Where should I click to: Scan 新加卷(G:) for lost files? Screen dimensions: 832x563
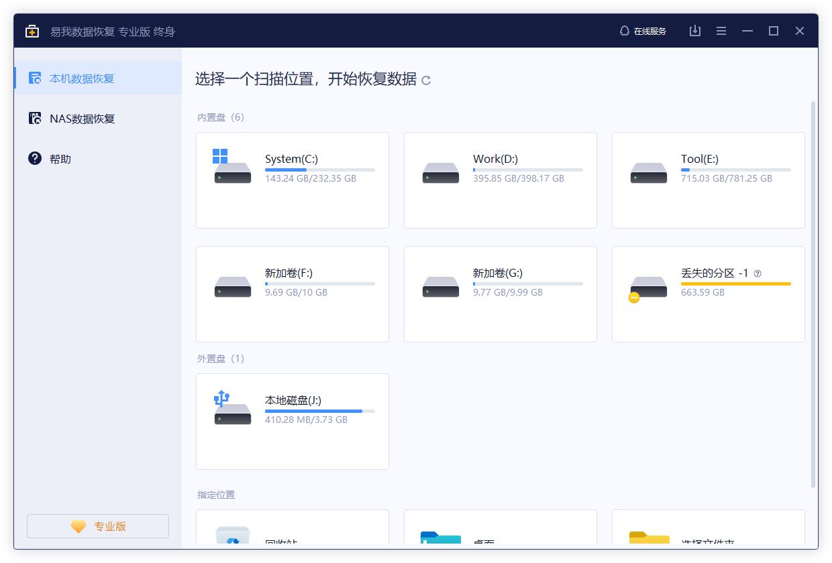click(500, 294)
